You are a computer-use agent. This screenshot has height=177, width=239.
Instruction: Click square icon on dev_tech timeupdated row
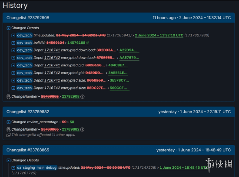13,36
